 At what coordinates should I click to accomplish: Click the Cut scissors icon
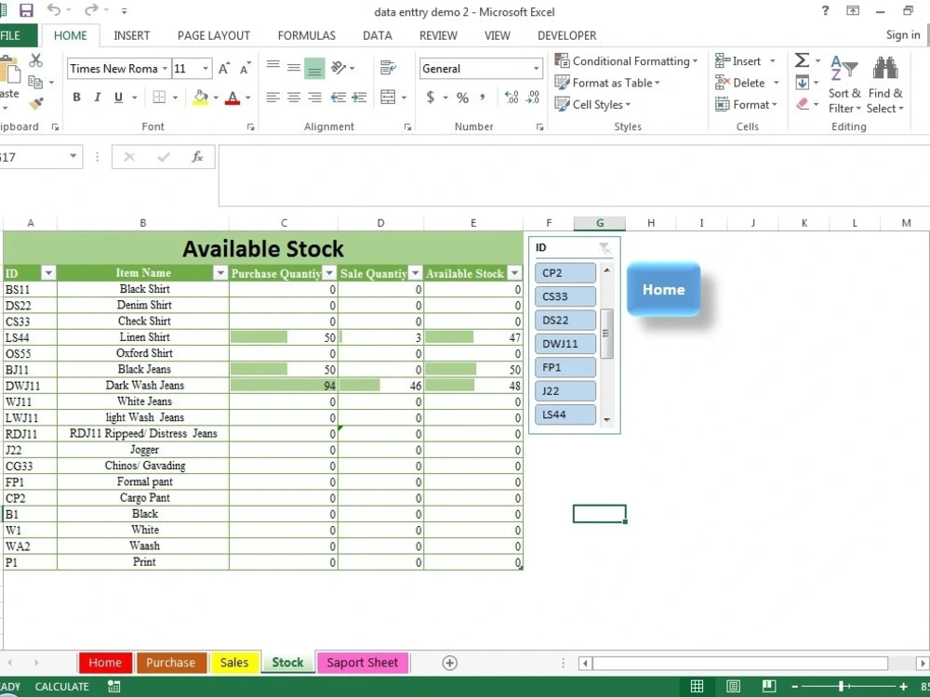tap(35, 59)
